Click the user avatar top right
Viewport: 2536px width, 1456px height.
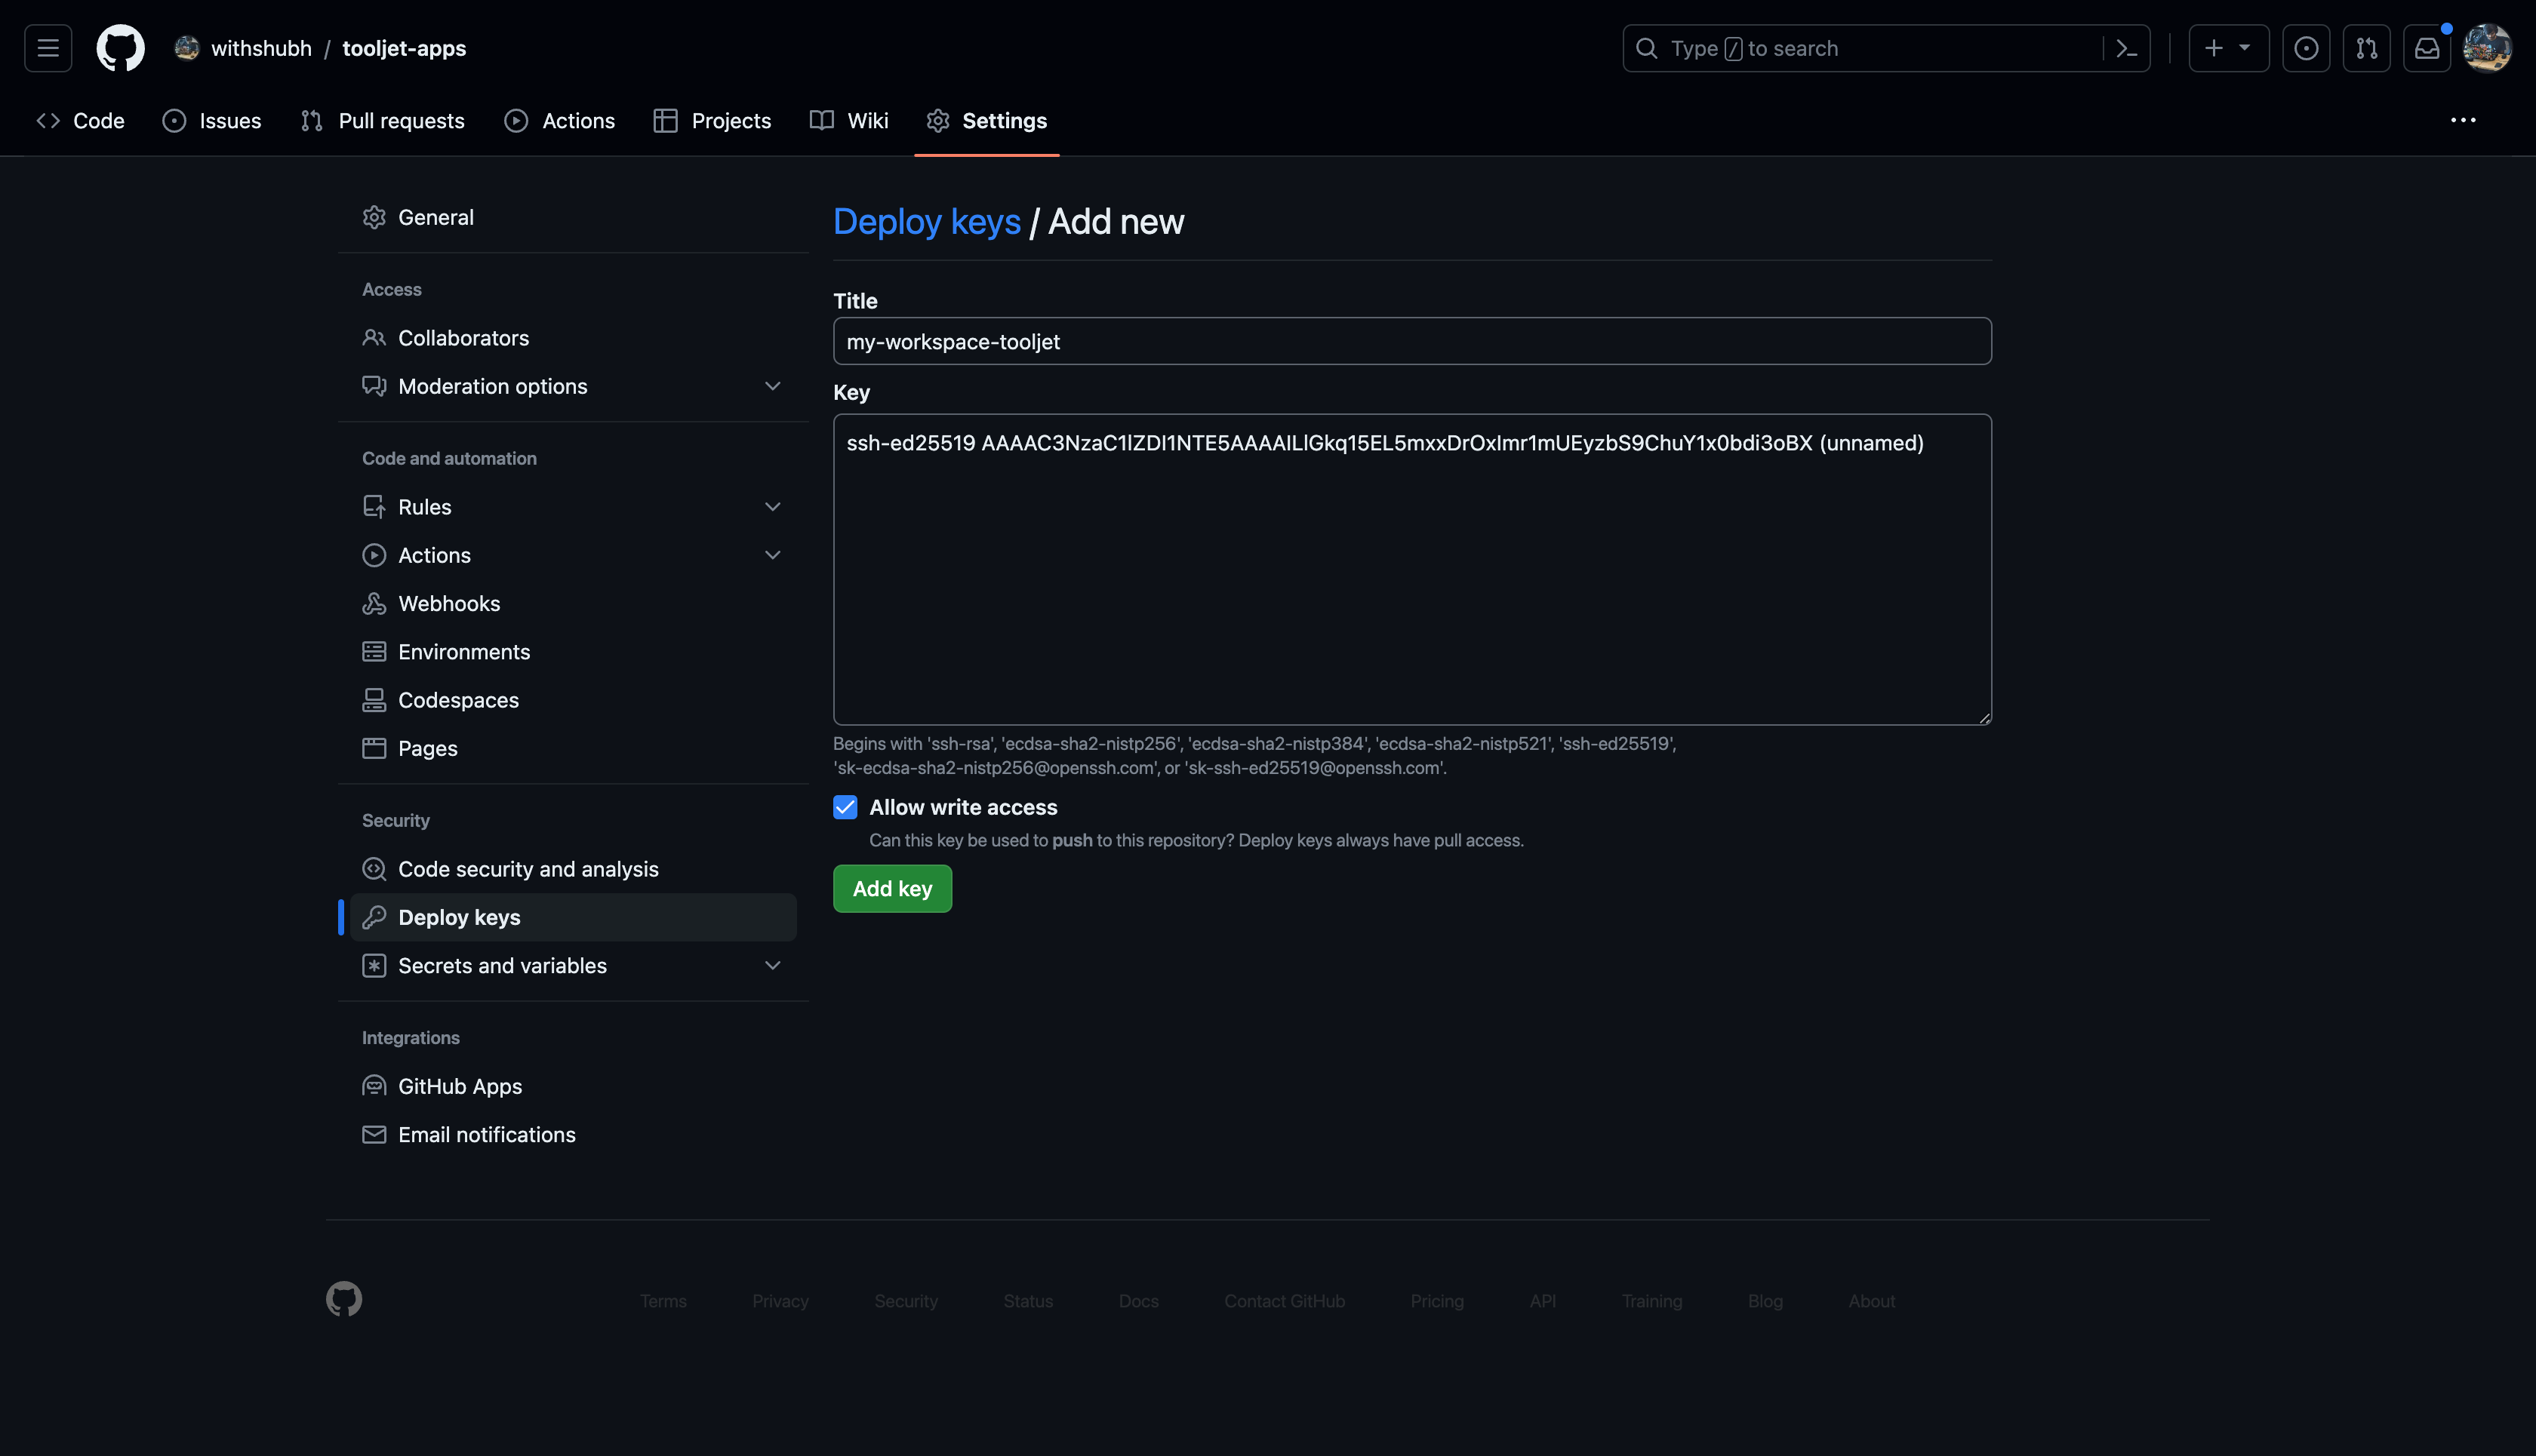(x=2487, y=48)
